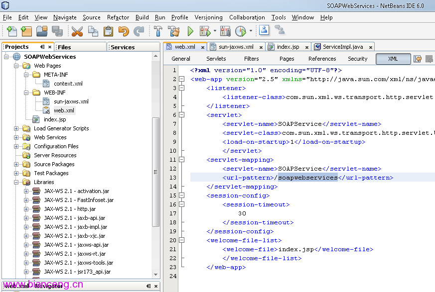Collapse the Web Pages folder

16,66
